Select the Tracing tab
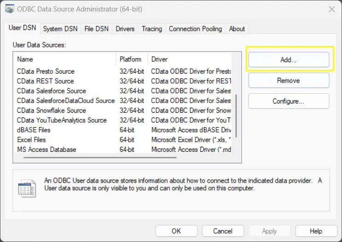 (152, 29)
